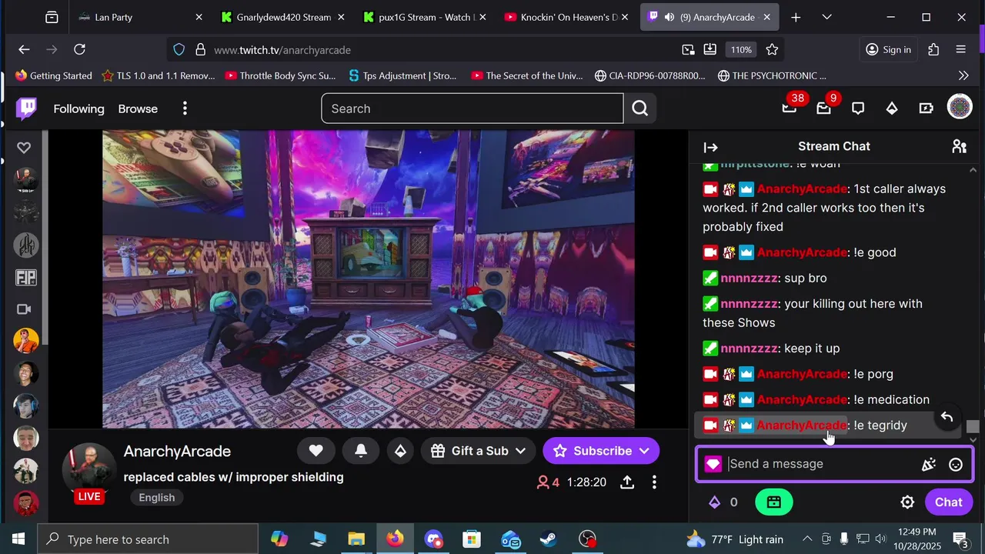Click the AnarchyArcade channel name heading
985x554 pixels.
177,452
